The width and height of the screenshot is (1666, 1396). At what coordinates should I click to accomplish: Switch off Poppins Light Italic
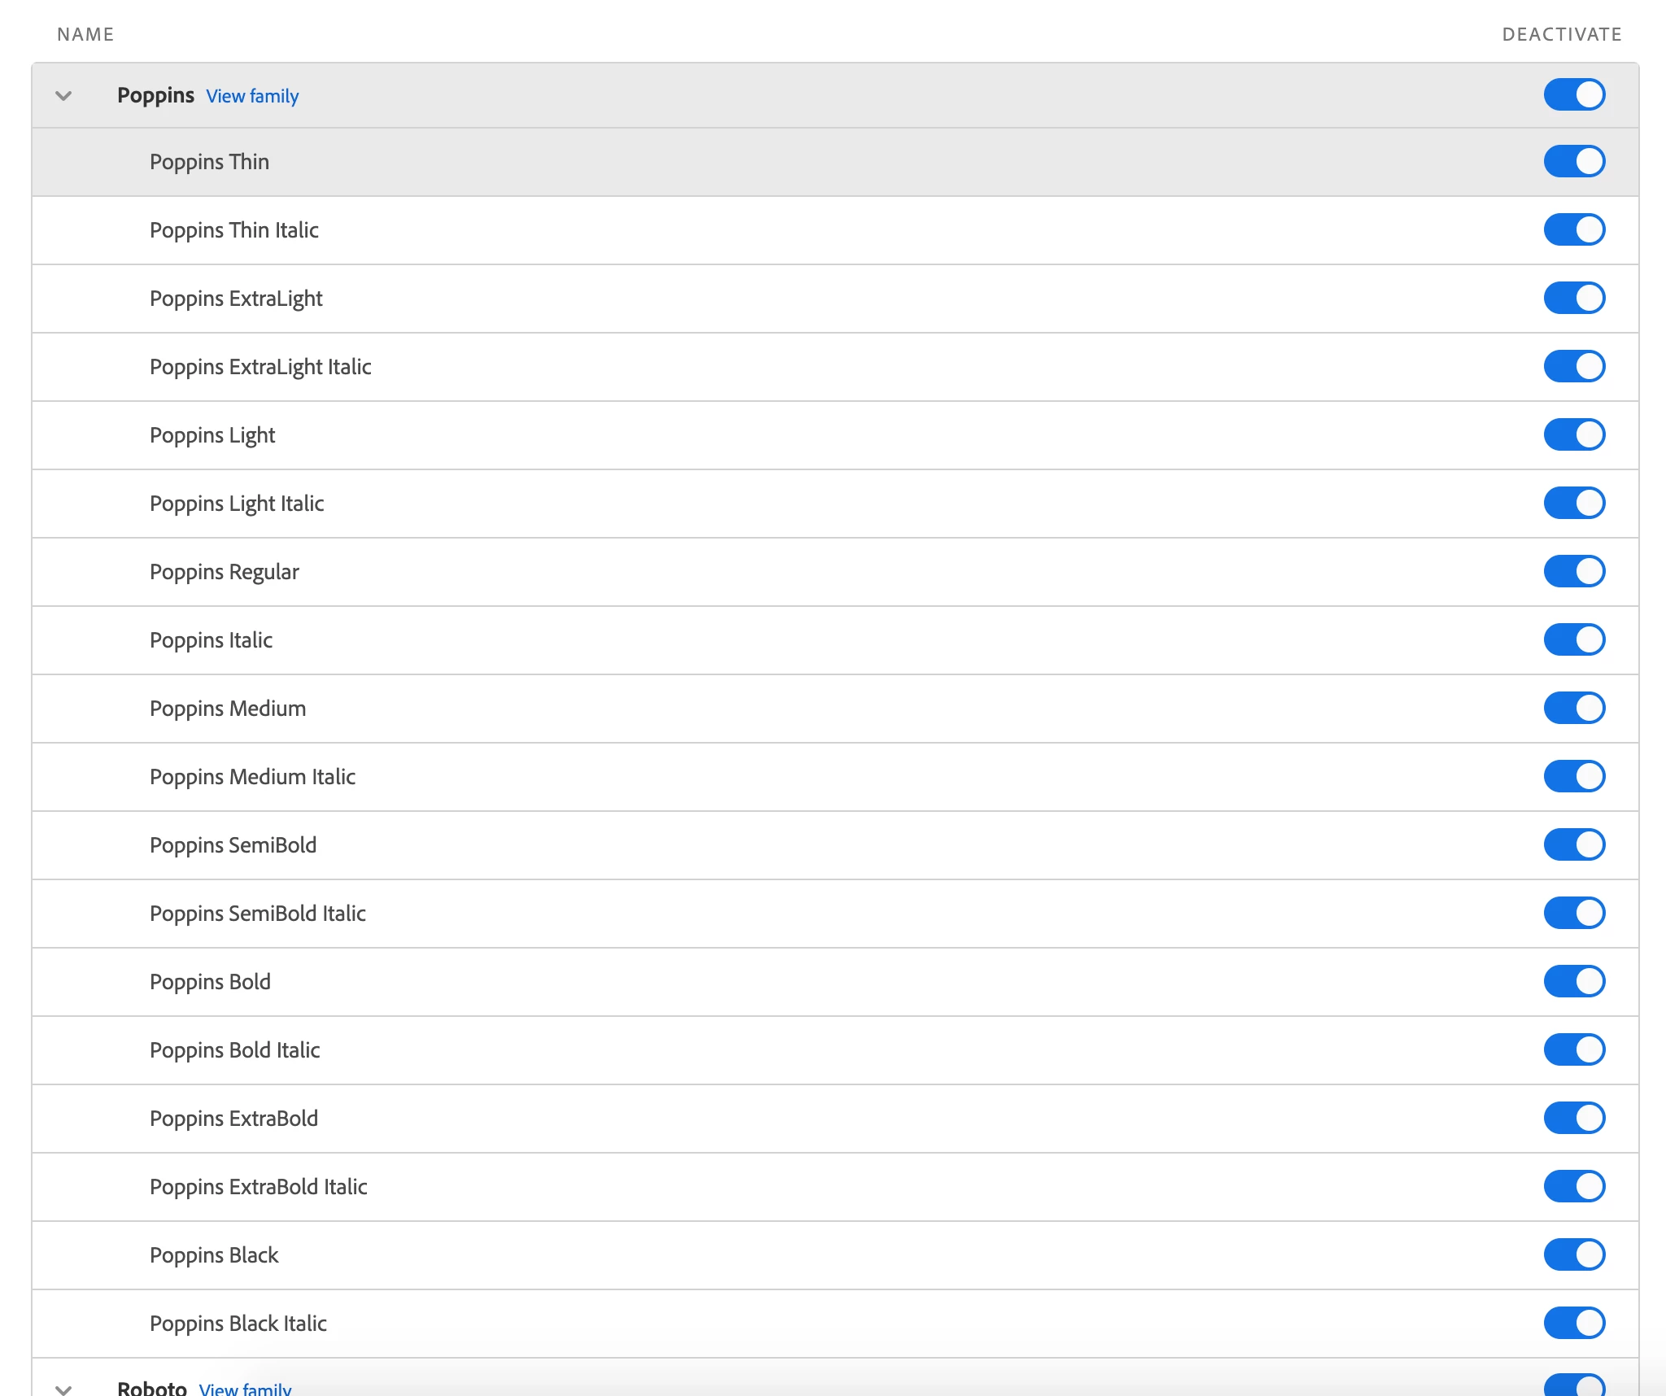click(1574, 503)
